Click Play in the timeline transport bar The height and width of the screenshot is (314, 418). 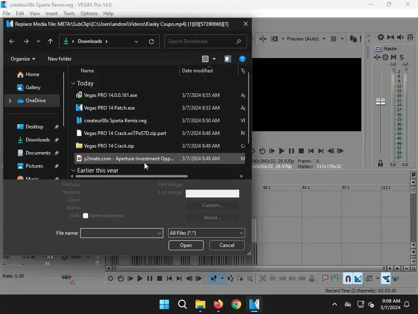pos(140,278)
